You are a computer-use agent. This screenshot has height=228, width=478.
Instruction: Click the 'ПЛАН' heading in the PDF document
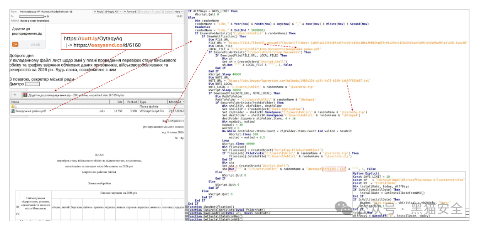(x=99, y=155)
